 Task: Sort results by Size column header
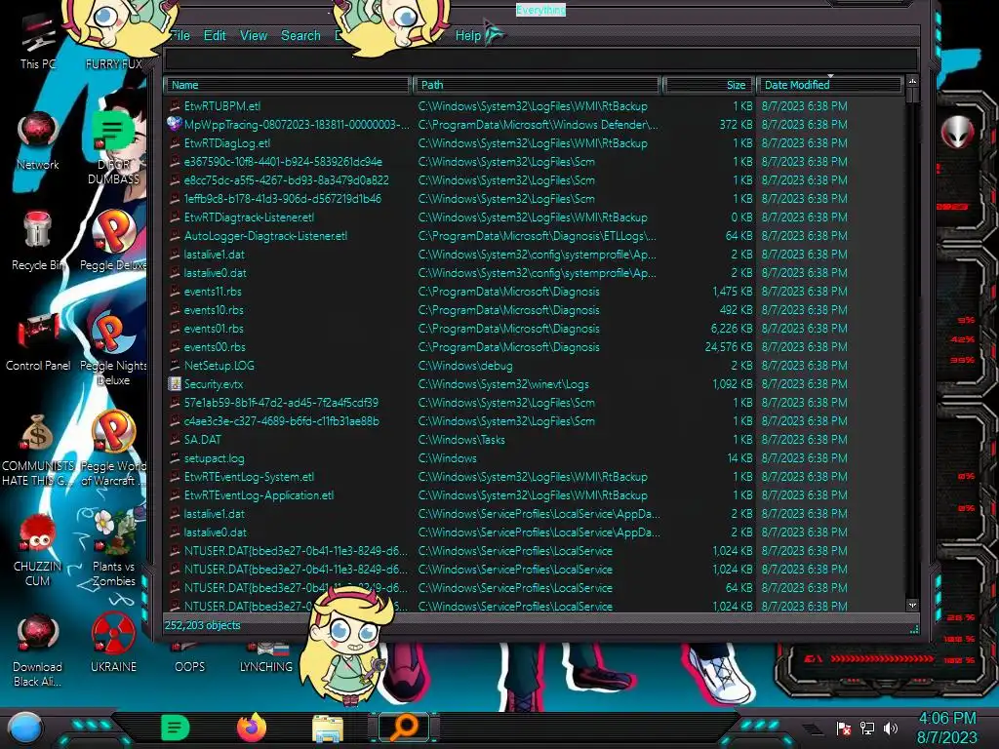(708, 85)
